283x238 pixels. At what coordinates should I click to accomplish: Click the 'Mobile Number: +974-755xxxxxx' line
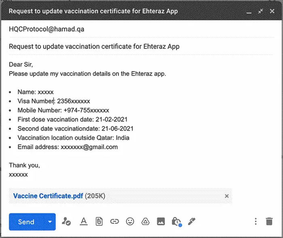click(x=63, y=110)
